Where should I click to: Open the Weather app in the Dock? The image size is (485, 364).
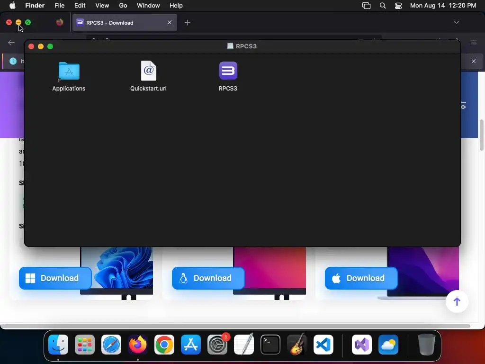pos(388,345)
